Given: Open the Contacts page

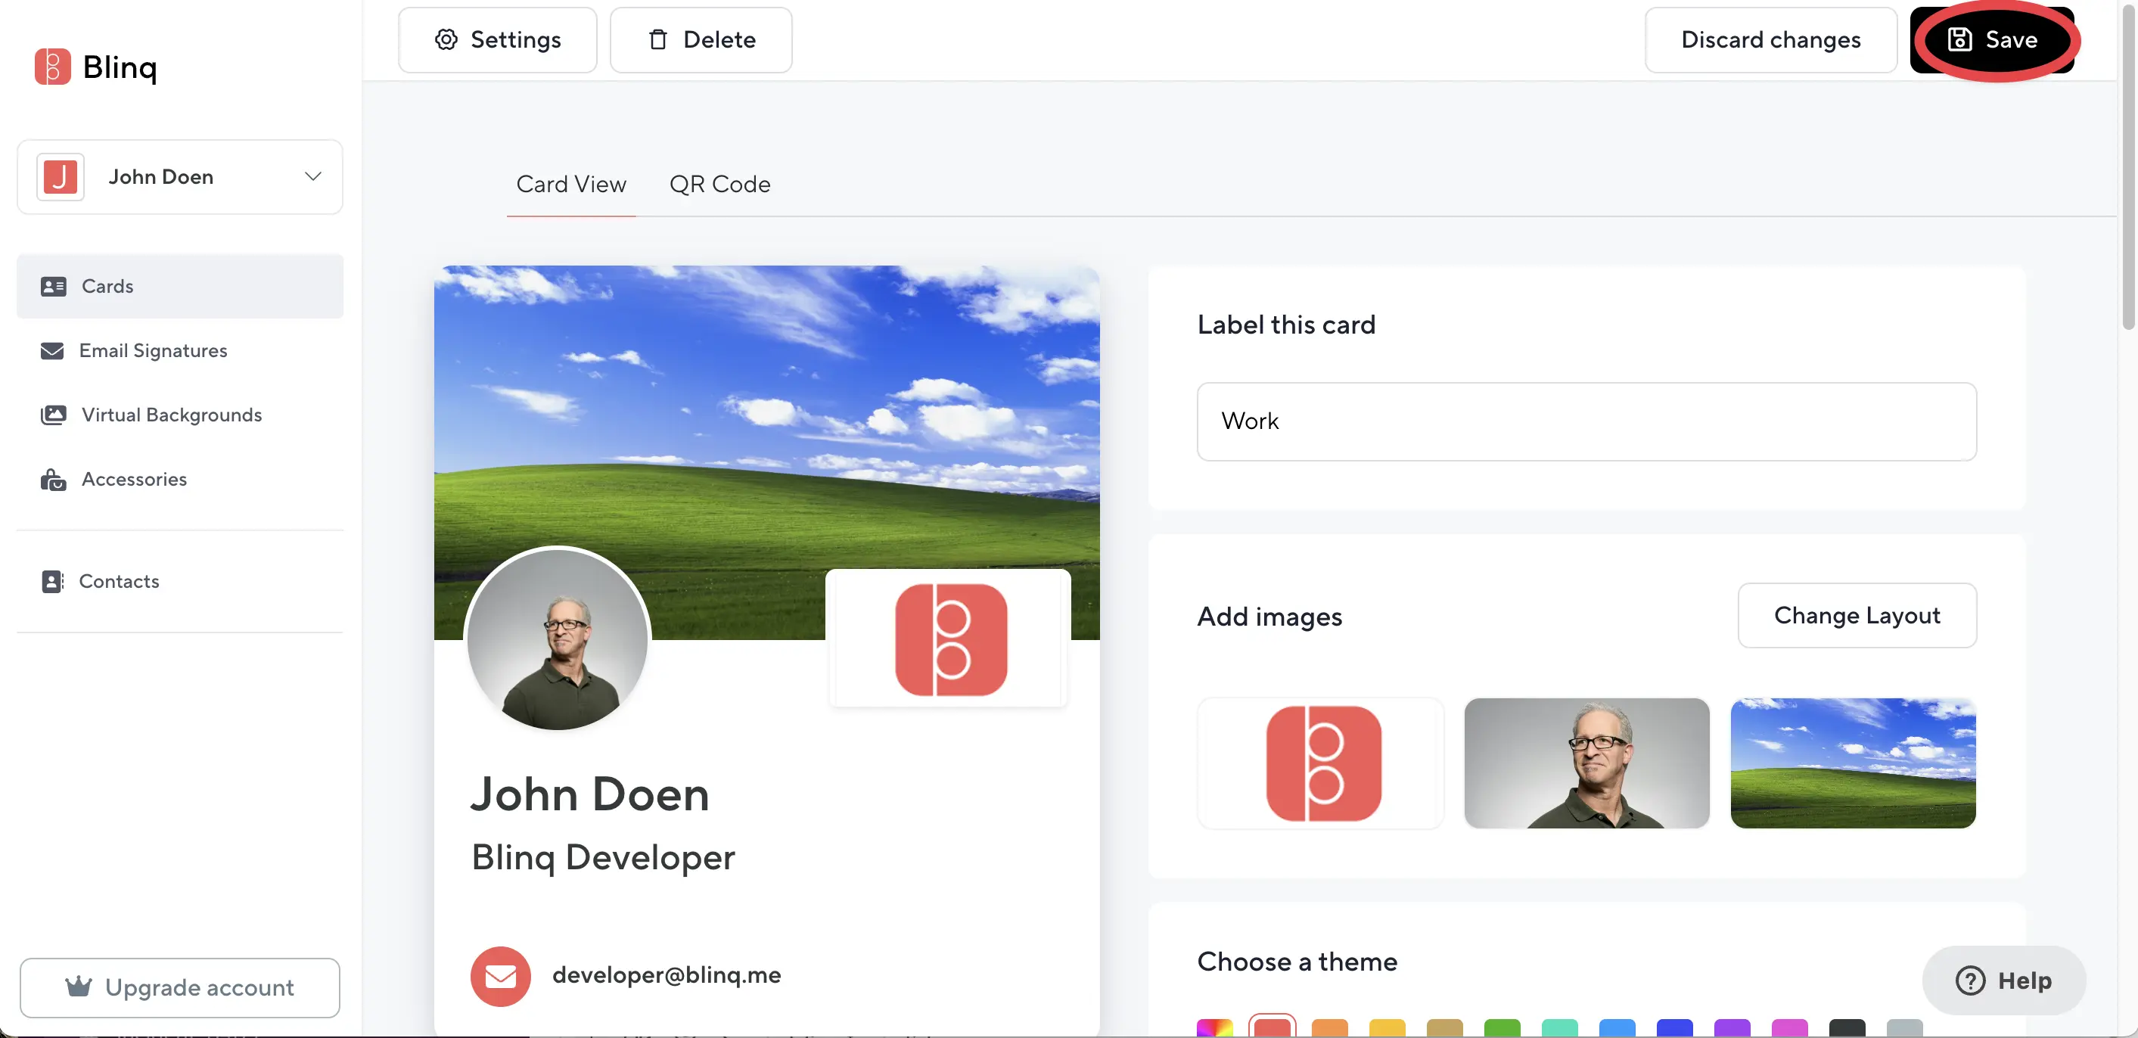Looking at the screenshot, I should pos(119,581).
